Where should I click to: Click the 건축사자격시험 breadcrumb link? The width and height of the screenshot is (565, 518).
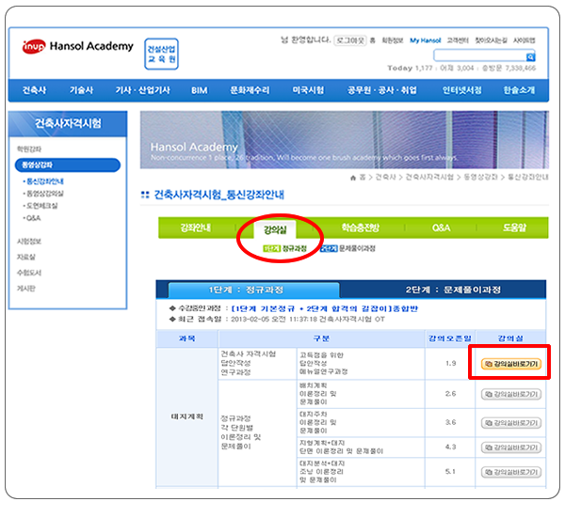pyautogui.click(x=429, y=178)
